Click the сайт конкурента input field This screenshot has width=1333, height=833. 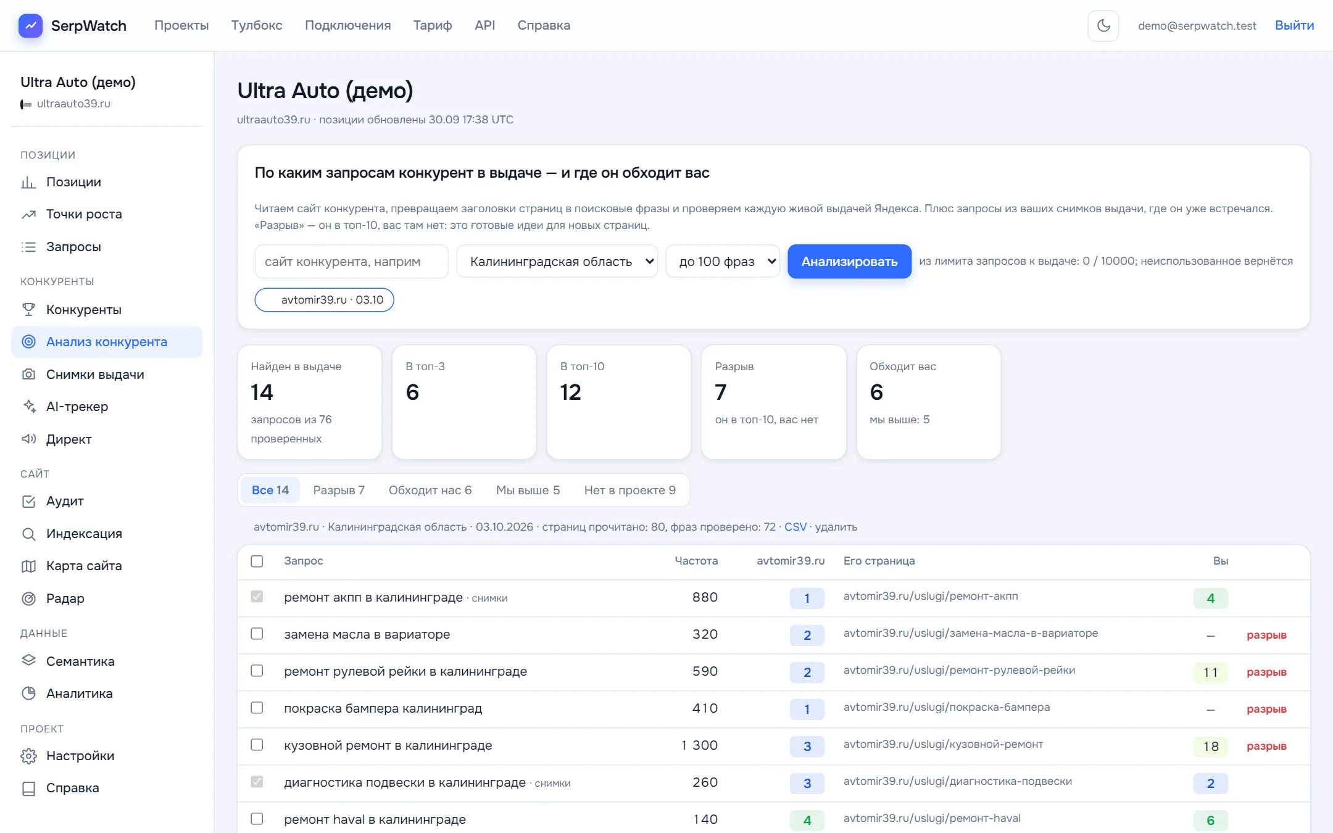click(352, 262)
